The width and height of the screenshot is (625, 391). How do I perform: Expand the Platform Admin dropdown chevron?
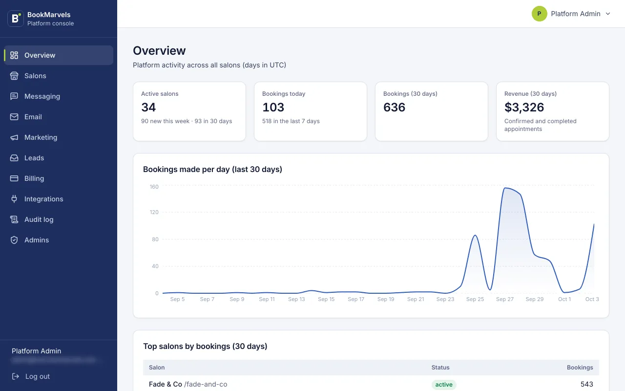[x=608, y=14]
